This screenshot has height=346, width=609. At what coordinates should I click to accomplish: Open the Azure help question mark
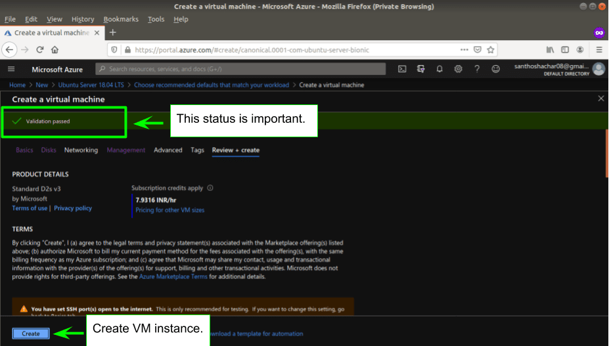[477, 69]
